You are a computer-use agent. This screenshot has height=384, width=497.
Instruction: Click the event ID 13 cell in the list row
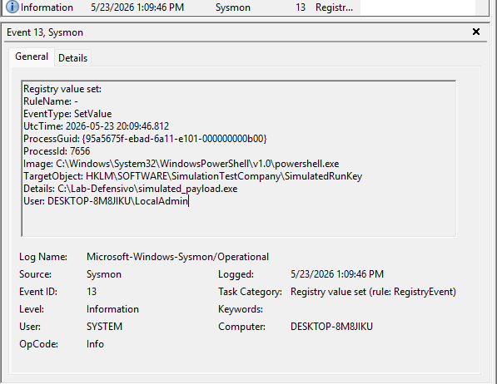[301, 7]
